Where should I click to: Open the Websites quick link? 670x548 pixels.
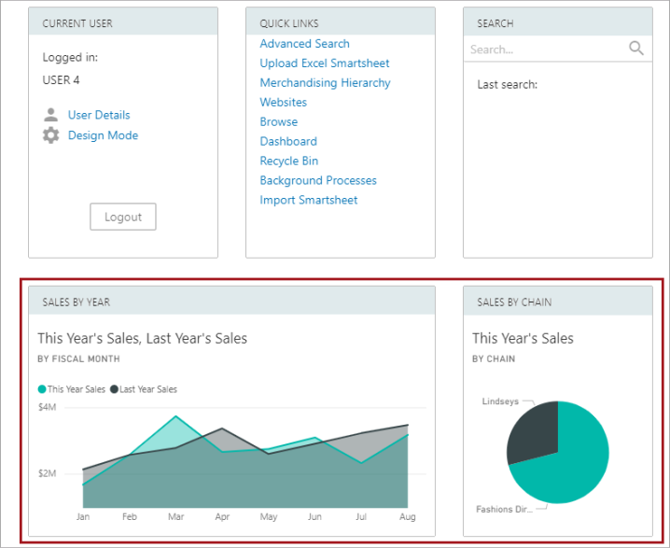coord(284,103)
